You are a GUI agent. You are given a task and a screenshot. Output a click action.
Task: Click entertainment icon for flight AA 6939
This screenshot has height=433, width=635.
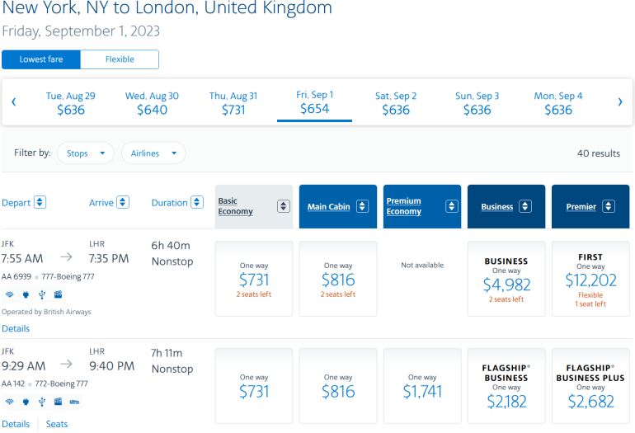(x=58, y=294)
